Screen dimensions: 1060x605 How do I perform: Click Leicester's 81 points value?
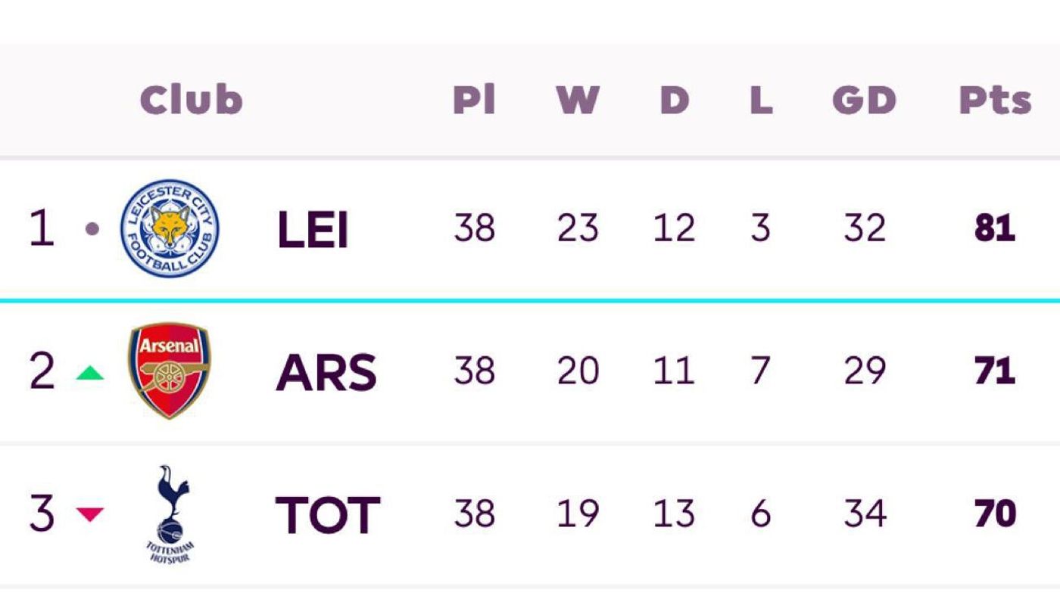pyautogui.click(x=995, y=228)
